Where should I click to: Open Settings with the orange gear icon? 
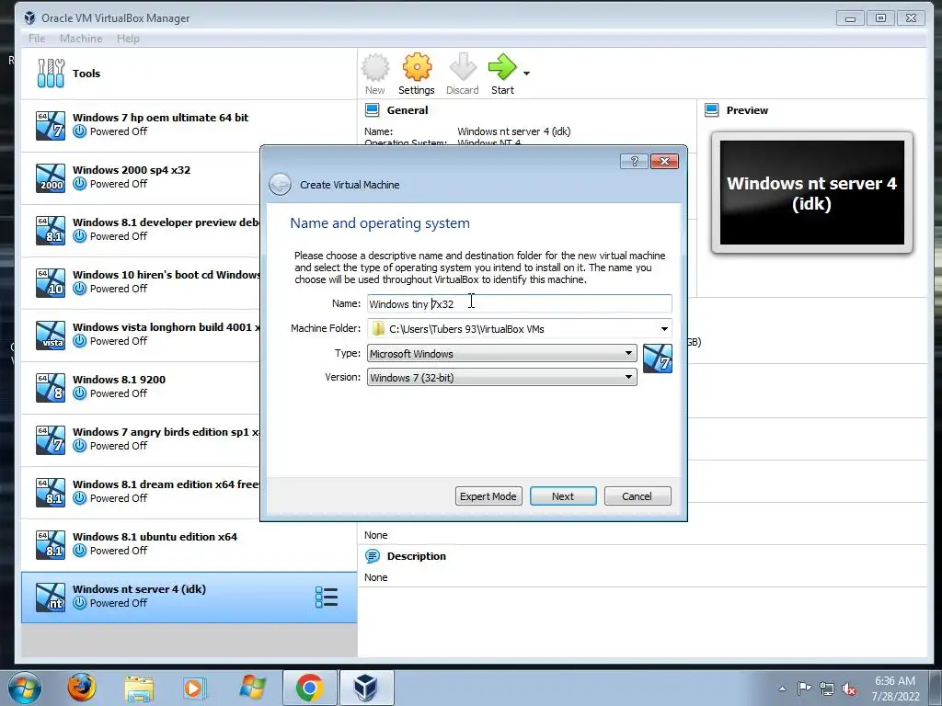(417, 67)
